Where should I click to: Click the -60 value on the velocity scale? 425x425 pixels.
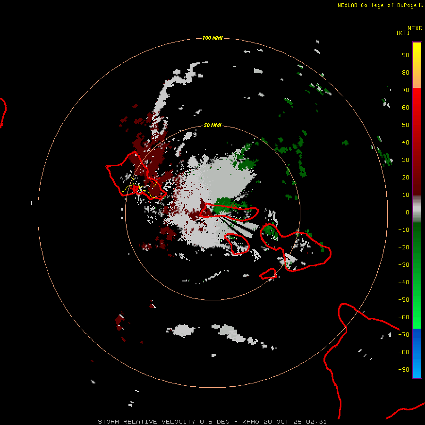pyautogui.click(x=404, y=317)
